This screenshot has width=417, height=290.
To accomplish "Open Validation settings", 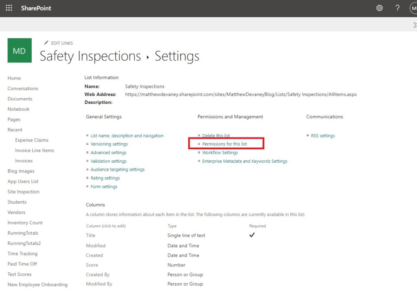I will coord(108,161).
